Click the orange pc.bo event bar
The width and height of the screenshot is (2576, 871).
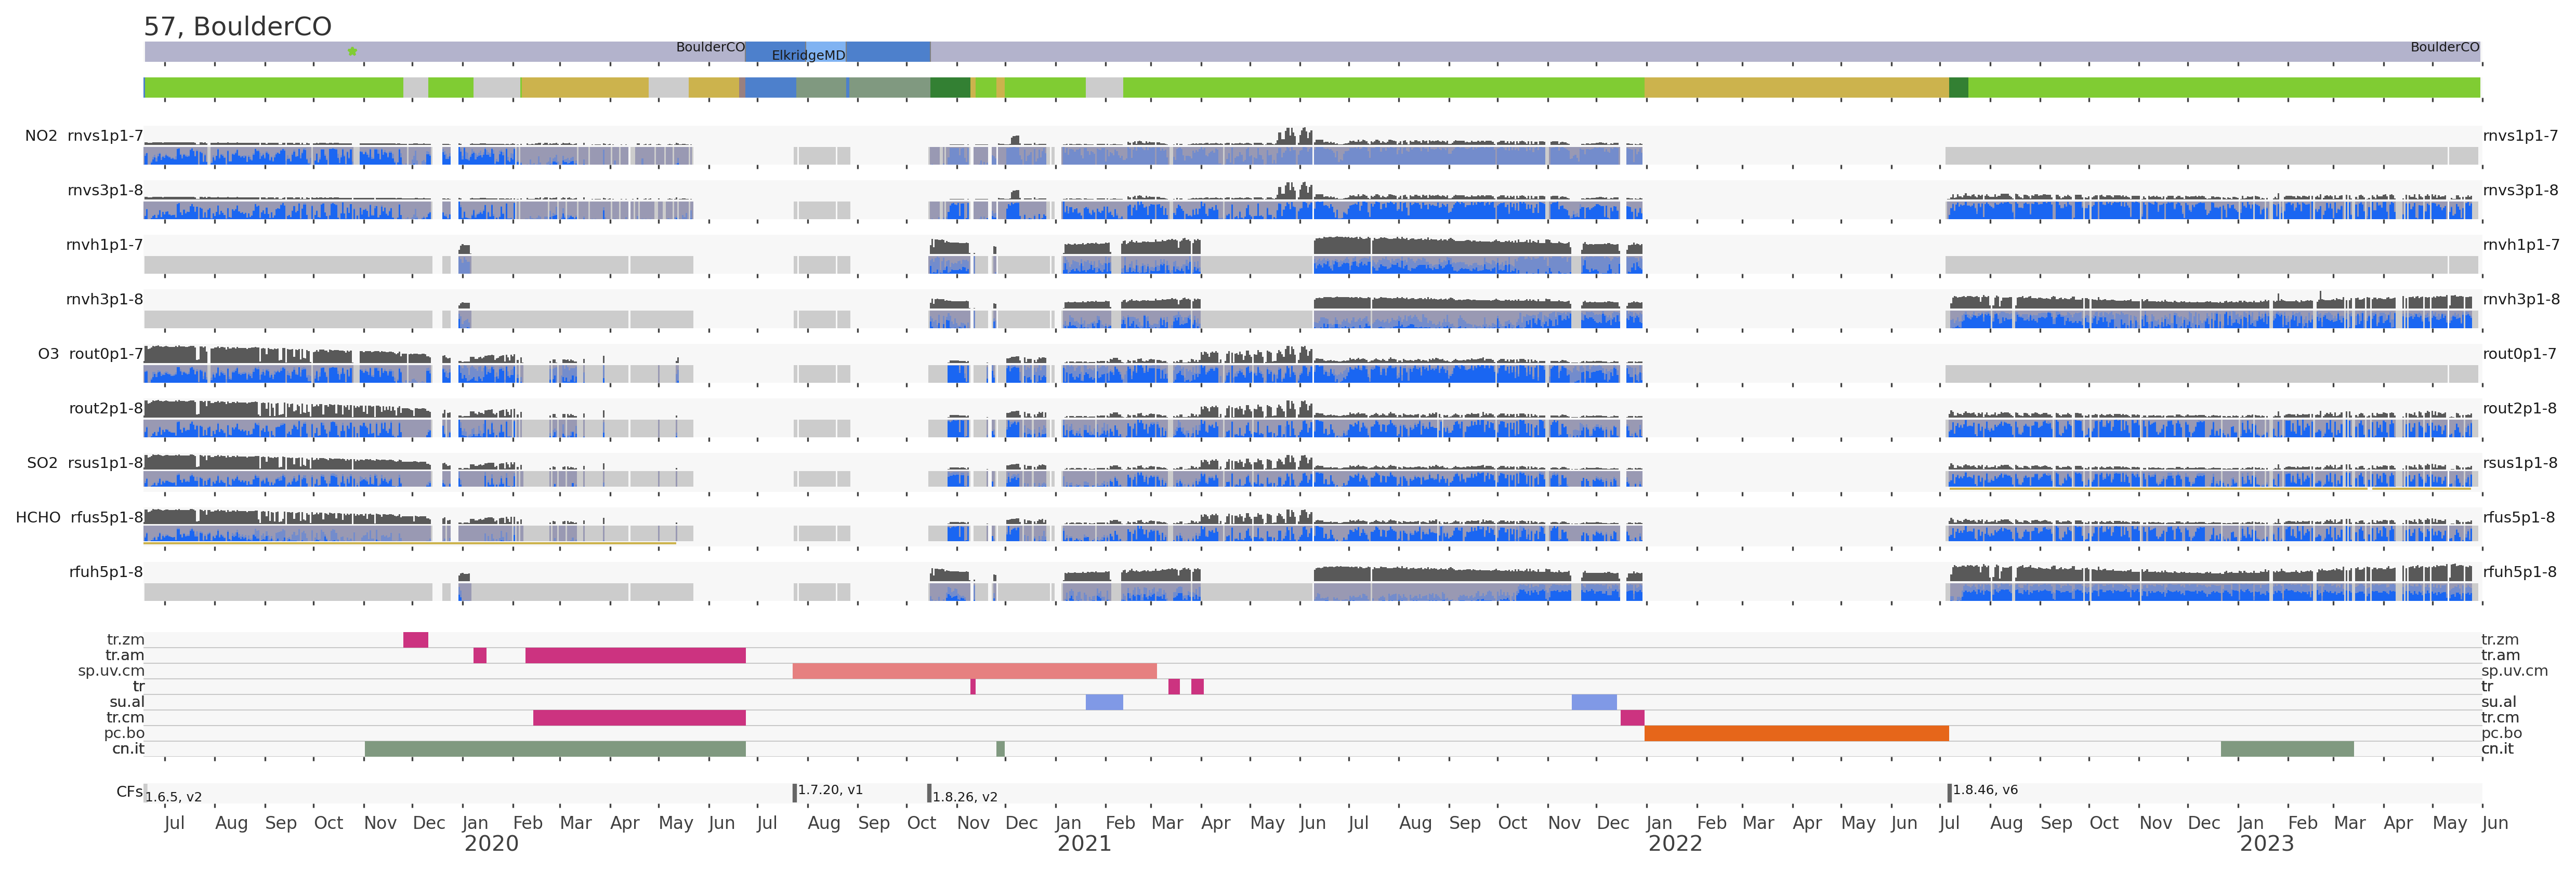[x=1796, y=733]
